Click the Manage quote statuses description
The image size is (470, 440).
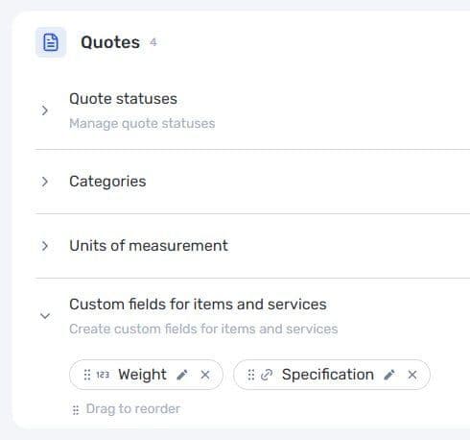point(142,124)
